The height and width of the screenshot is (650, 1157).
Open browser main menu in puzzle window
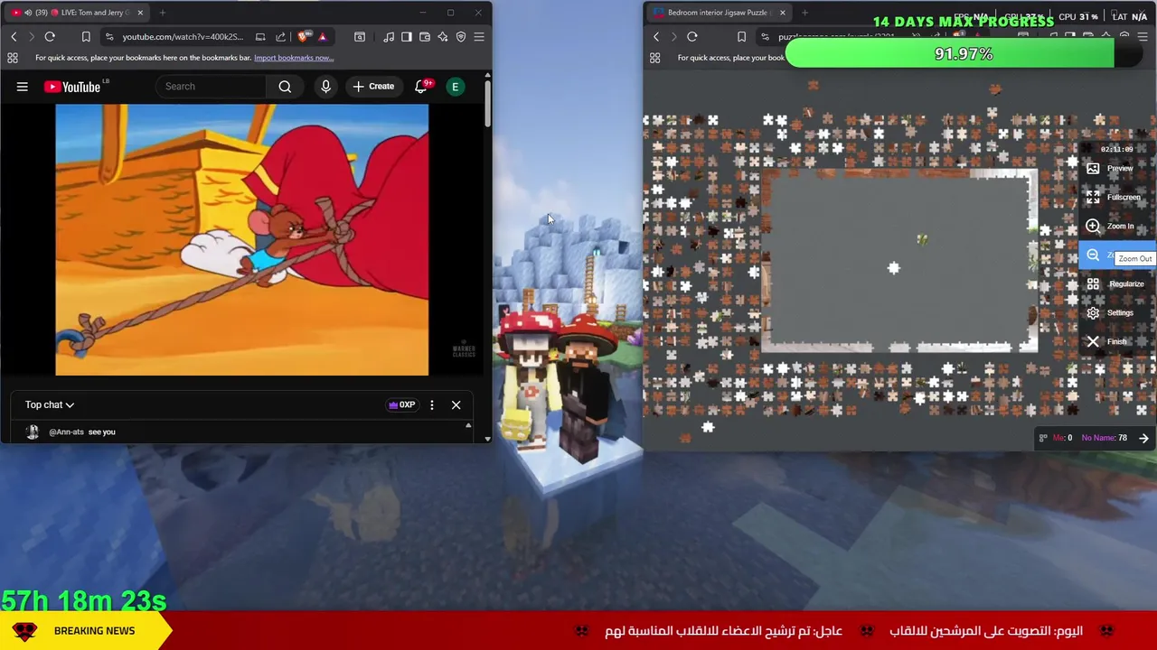tap(1143, 37)
